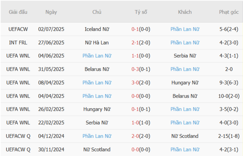Click the "Giải đấu" column header
Image resolution: width=243 pixels, height=156 pixels.
(x=18, y=12)
